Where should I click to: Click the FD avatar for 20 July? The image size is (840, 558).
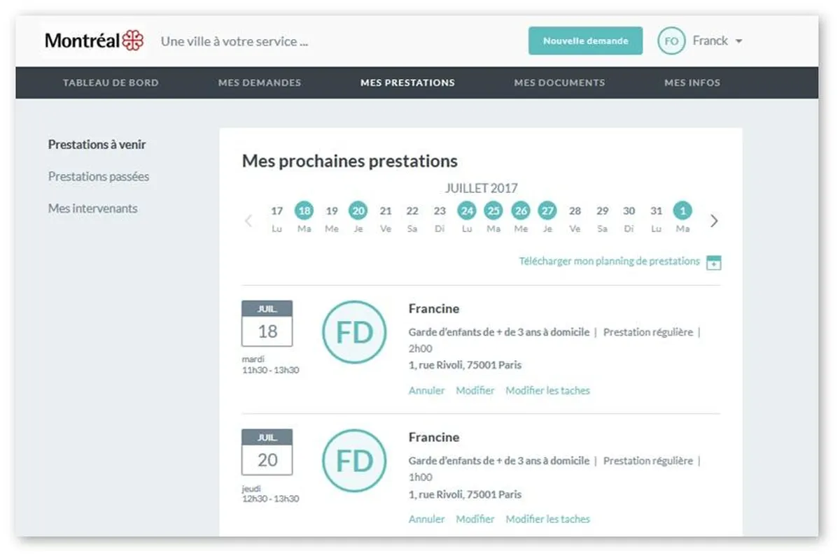pyautogui.click(x=354, y=461)
